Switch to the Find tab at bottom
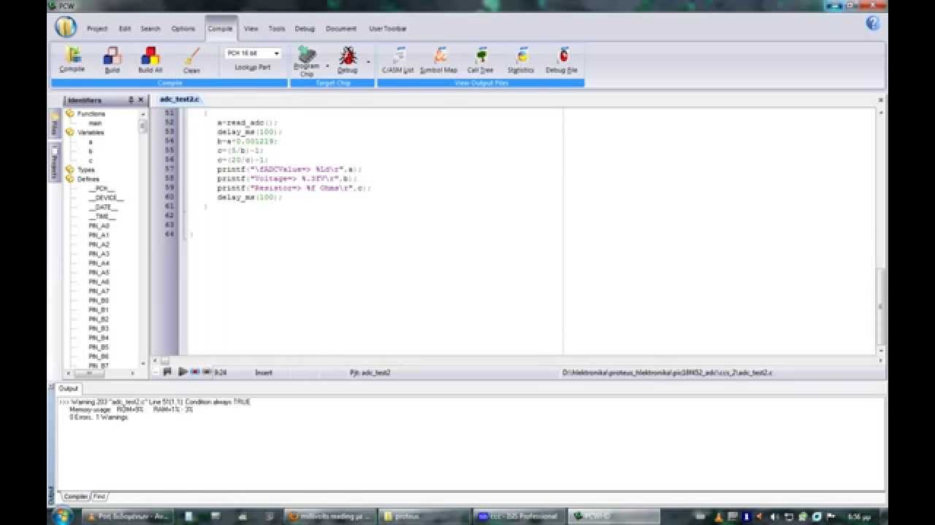Viewport: 935px width, 525px height. (99, 497)
